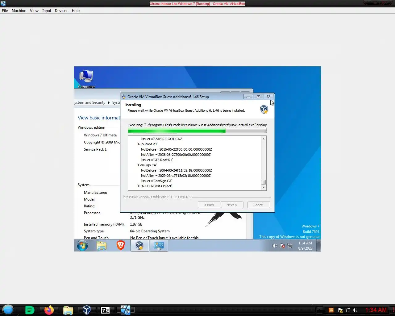
Task: Close the Guest Additions setup window
Action: (268, 97)
